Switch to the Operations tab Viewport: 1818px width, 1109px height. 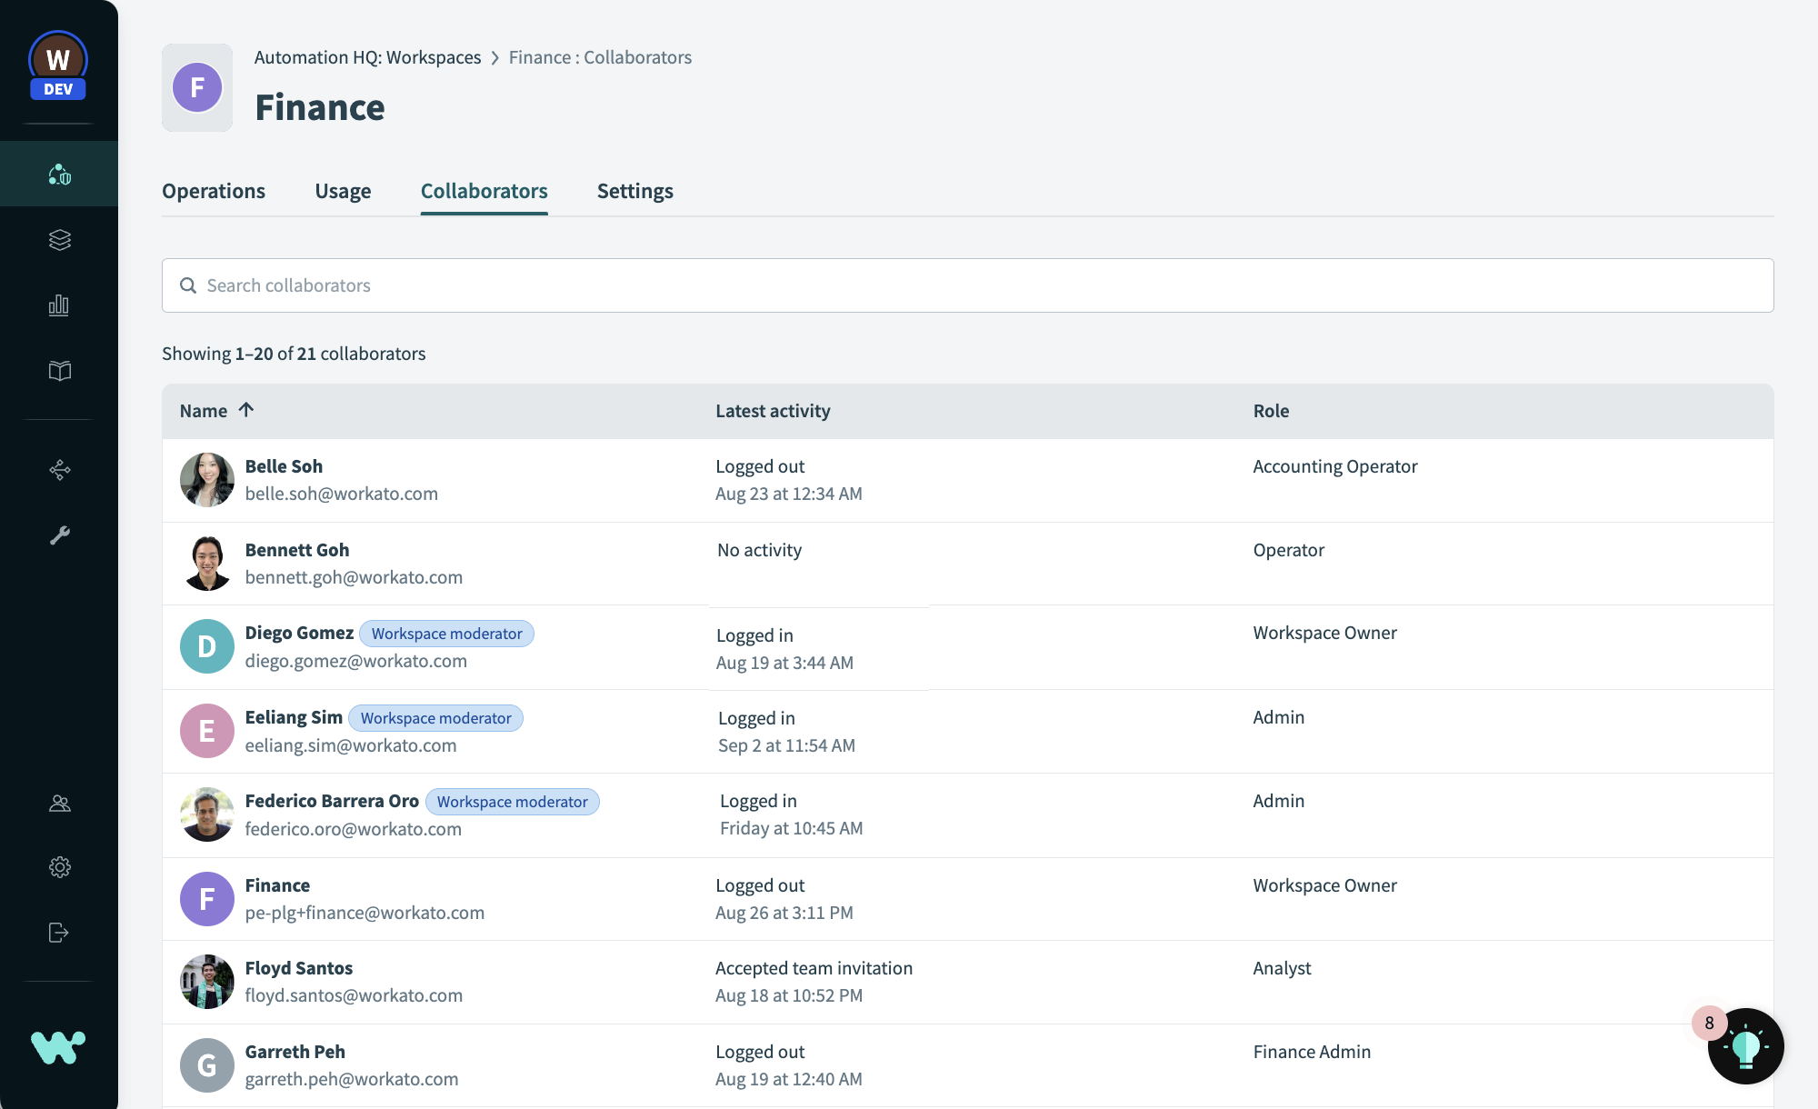tap(214, 191)
